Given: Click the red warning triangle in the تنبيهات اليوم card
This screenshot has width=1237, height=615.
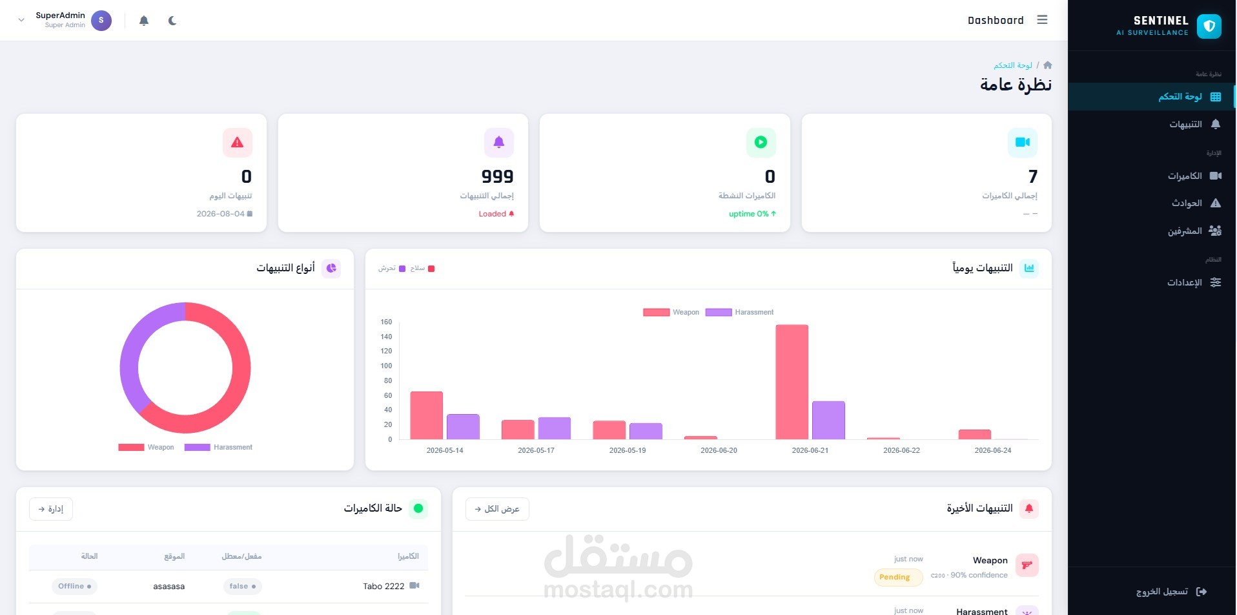Looking at the screenshot, I should (238, 142).
